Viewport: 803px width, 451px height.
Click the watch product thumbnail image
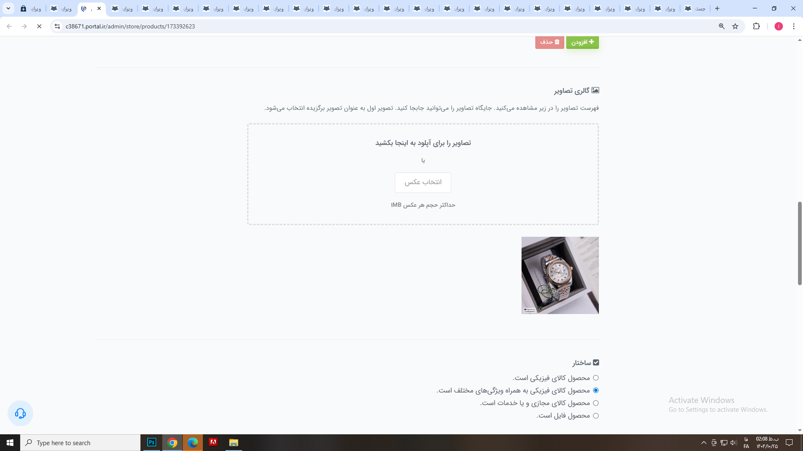560,275
